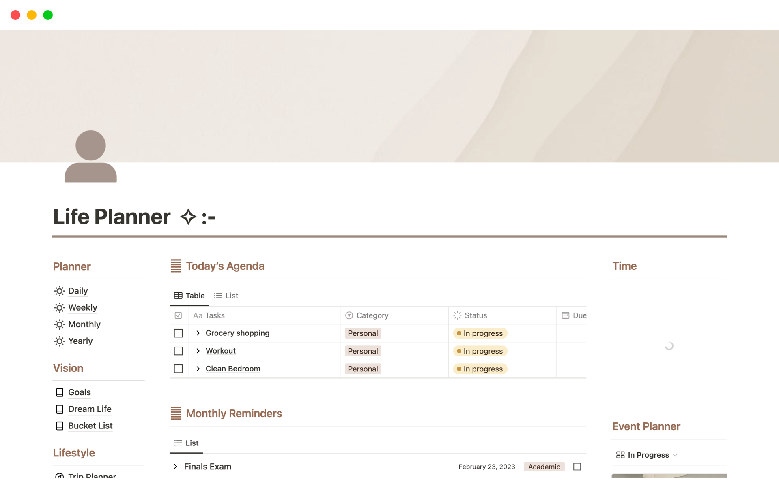Click the Category column header
The height and width of the screenshot is (486, 779).
point(372,315)
